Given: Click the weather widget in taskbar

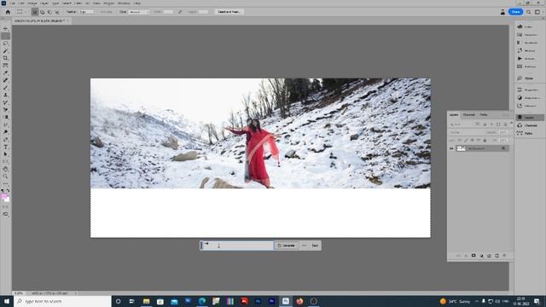Looking at the screenshot, I should click(x=455, y=301).
